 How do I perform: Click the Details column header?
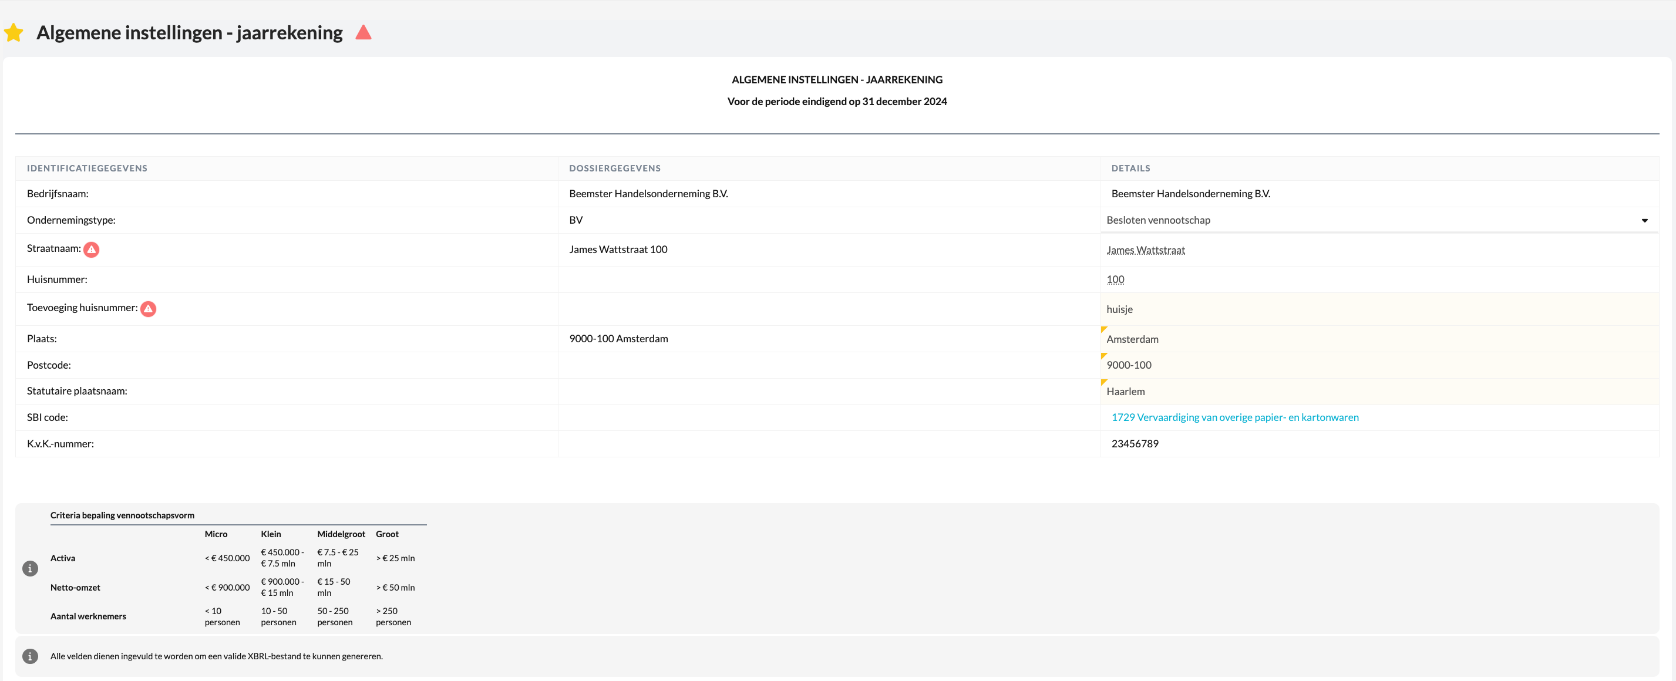click(x=1130, y=168)
